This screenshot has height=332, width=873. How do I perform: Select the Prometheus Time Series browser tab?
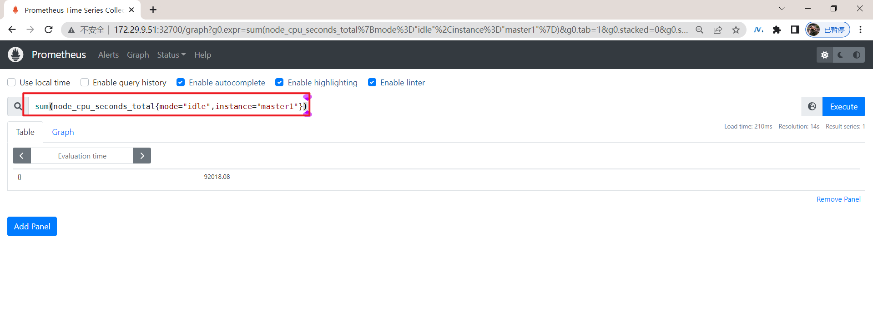pyautogui.click(x=73, y=10)
